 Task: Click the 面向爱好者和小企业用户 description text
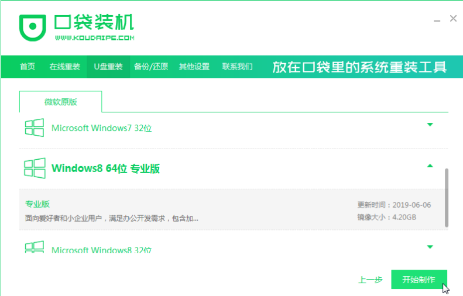(112, 218)
